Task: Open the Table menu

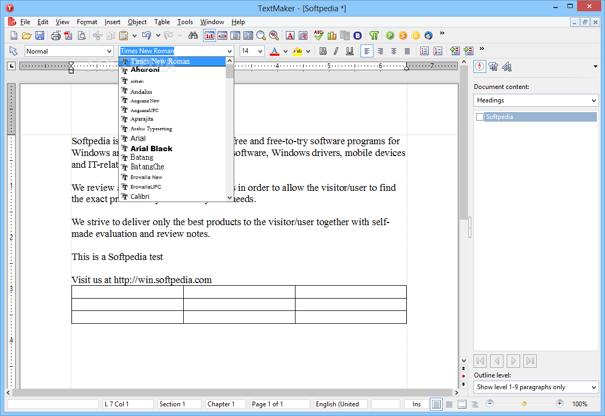Action: (162, 22)
